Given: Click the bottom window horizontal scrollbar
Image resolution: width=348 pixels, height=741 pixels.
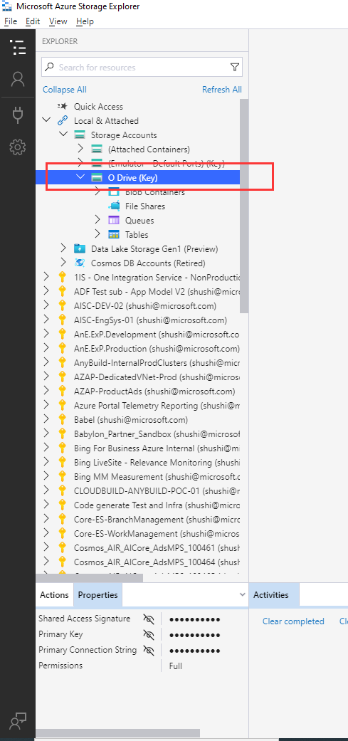Looking at the screenshot, I should [117, 733].
